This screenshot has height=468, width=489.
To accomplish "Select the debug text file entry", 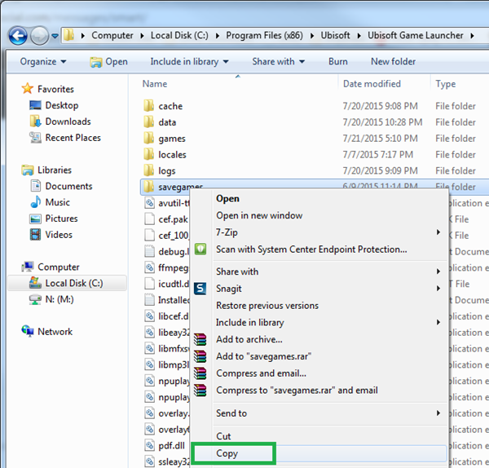I will 167,251.
